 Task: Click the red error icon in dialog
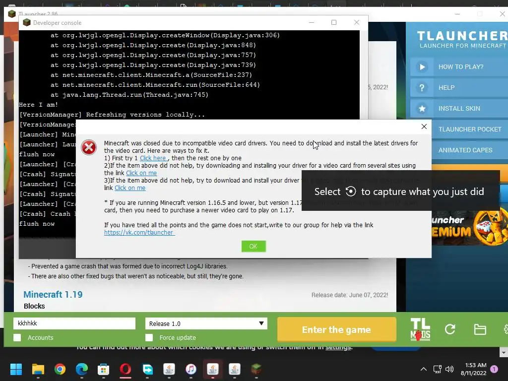89,147
